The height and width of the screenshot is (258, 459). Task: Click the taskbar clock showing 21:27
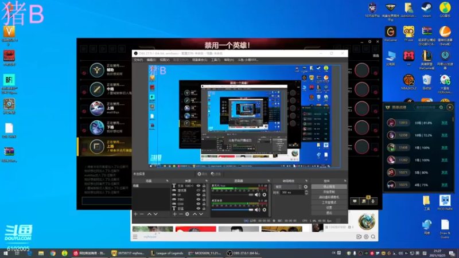click(438, 253)
